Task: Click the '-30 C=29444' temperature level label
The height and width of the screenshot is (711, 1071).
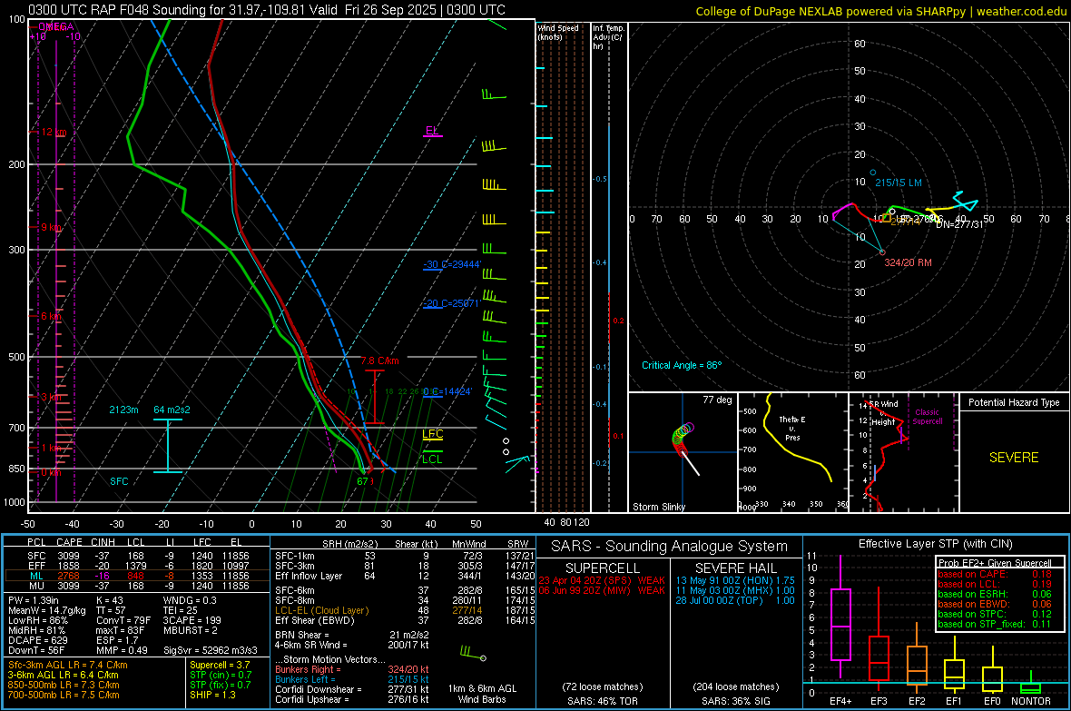Action: coord(452,264)
